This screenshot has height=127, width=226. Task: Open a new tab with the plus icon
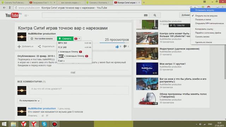(x=144, y=2)
